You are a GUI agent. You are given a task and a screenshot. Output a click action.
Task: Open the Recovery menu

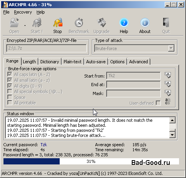(x=23, y=12)
